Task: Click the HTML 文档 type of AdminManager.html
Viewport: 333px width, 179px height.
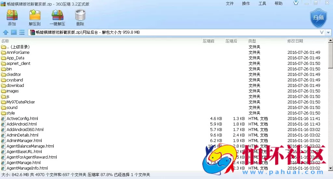Action: pos(258,141)
